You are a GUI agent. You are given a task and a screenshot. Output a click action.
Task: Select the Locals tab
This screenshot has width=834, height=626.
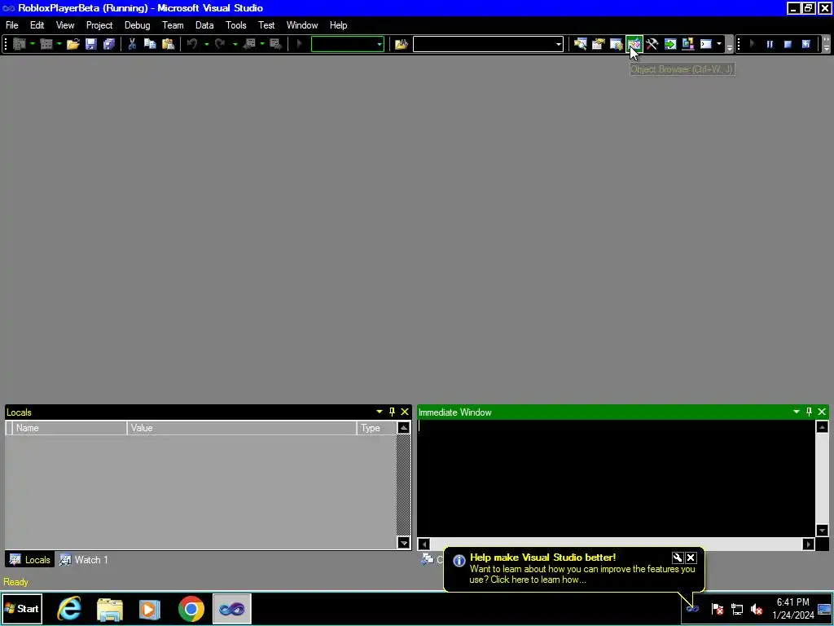(30, 560)
